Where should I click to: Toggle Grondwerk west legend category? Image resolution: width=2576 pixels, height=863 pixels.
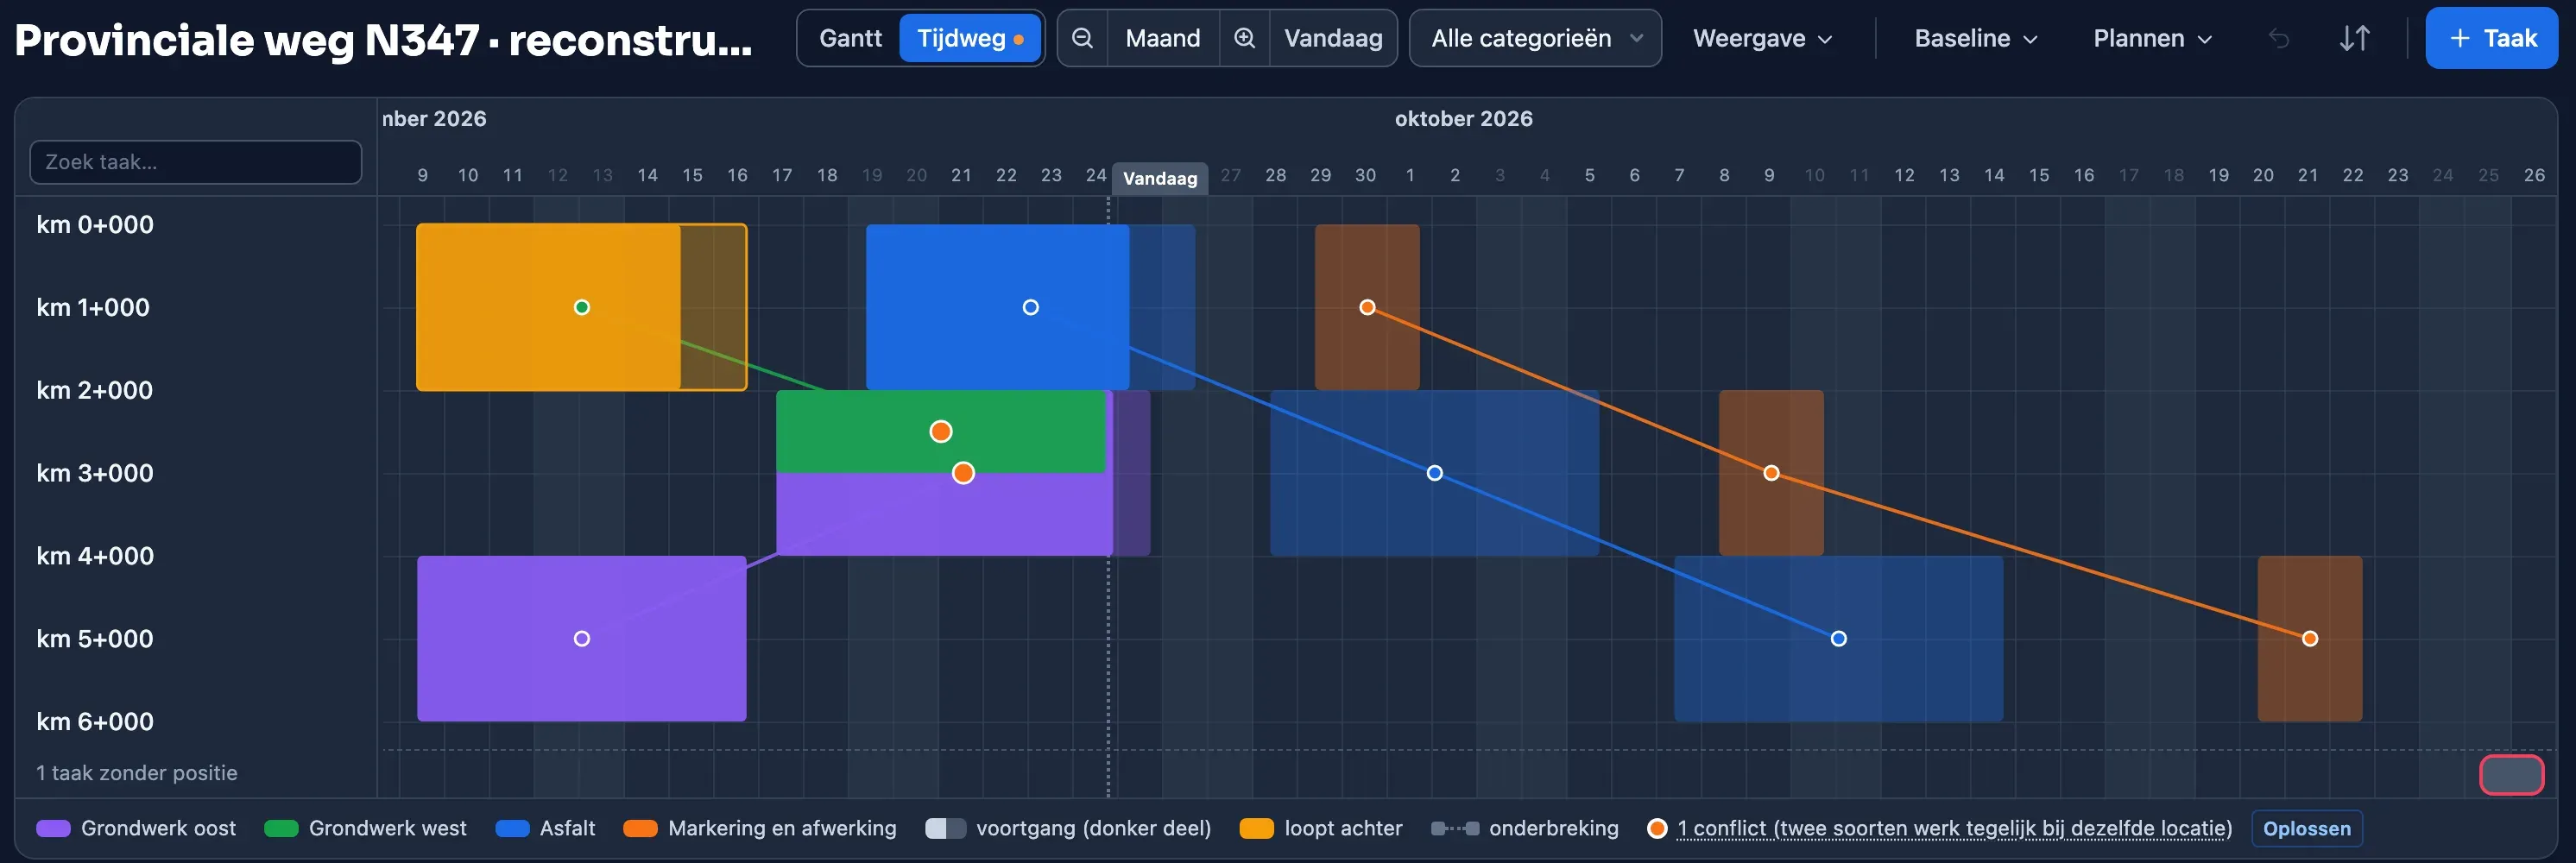[365, 828]
